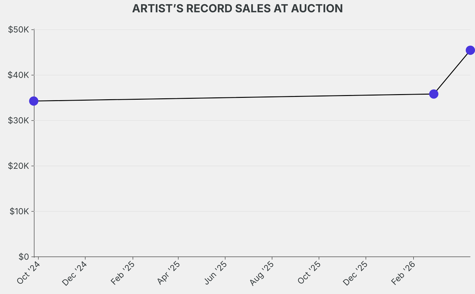Screen dimensions: 475x294
Task: Click the chart title 'Artist's Record Sales at Auction'
Action: (x=237, y=9)
